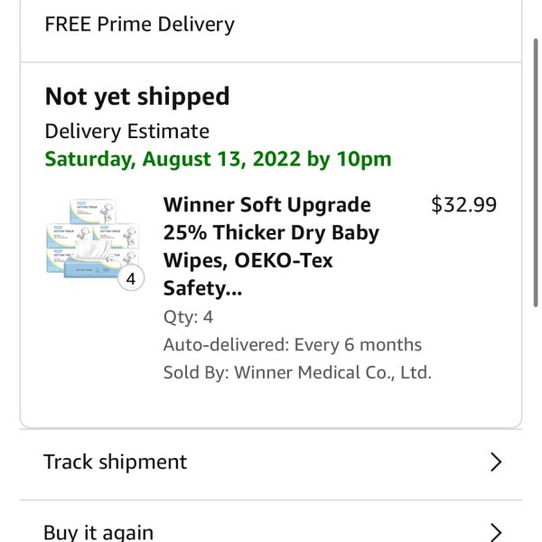The width and height of the screenshot is (542, 542).
Task: Click the $32.99 item price
Action: click(x=464, y=205)
